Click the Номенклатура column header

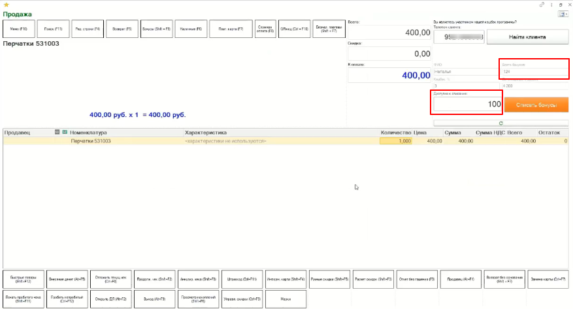click(88, 133)
